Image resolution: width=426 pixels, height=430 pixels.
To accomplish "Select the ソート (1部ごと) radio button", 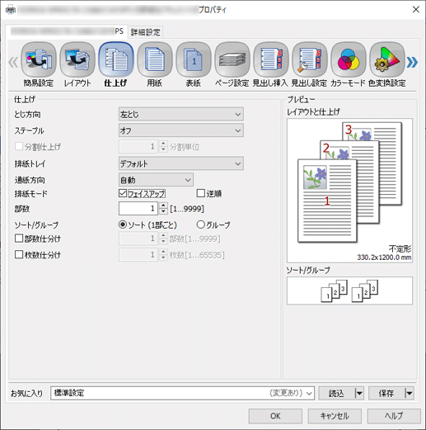I will click(x=123, y=224).
